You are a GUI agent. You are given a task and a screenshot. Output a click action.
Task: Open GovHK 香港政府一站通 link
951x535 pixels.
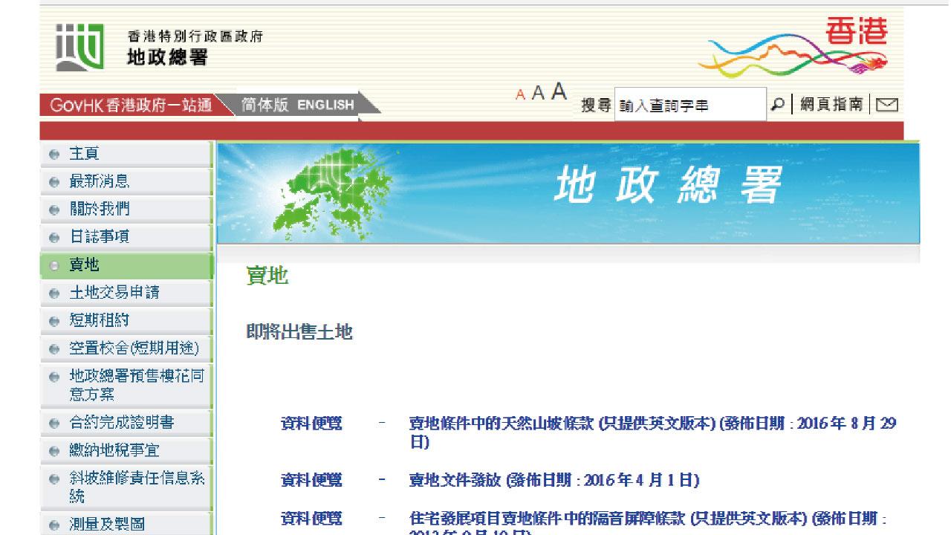coord(130,105)
